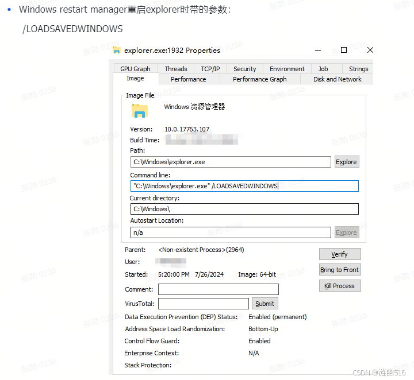Switch to Performance Graph tab
The height and width of the screenshot is (380, 414).
tap(259, 79)
